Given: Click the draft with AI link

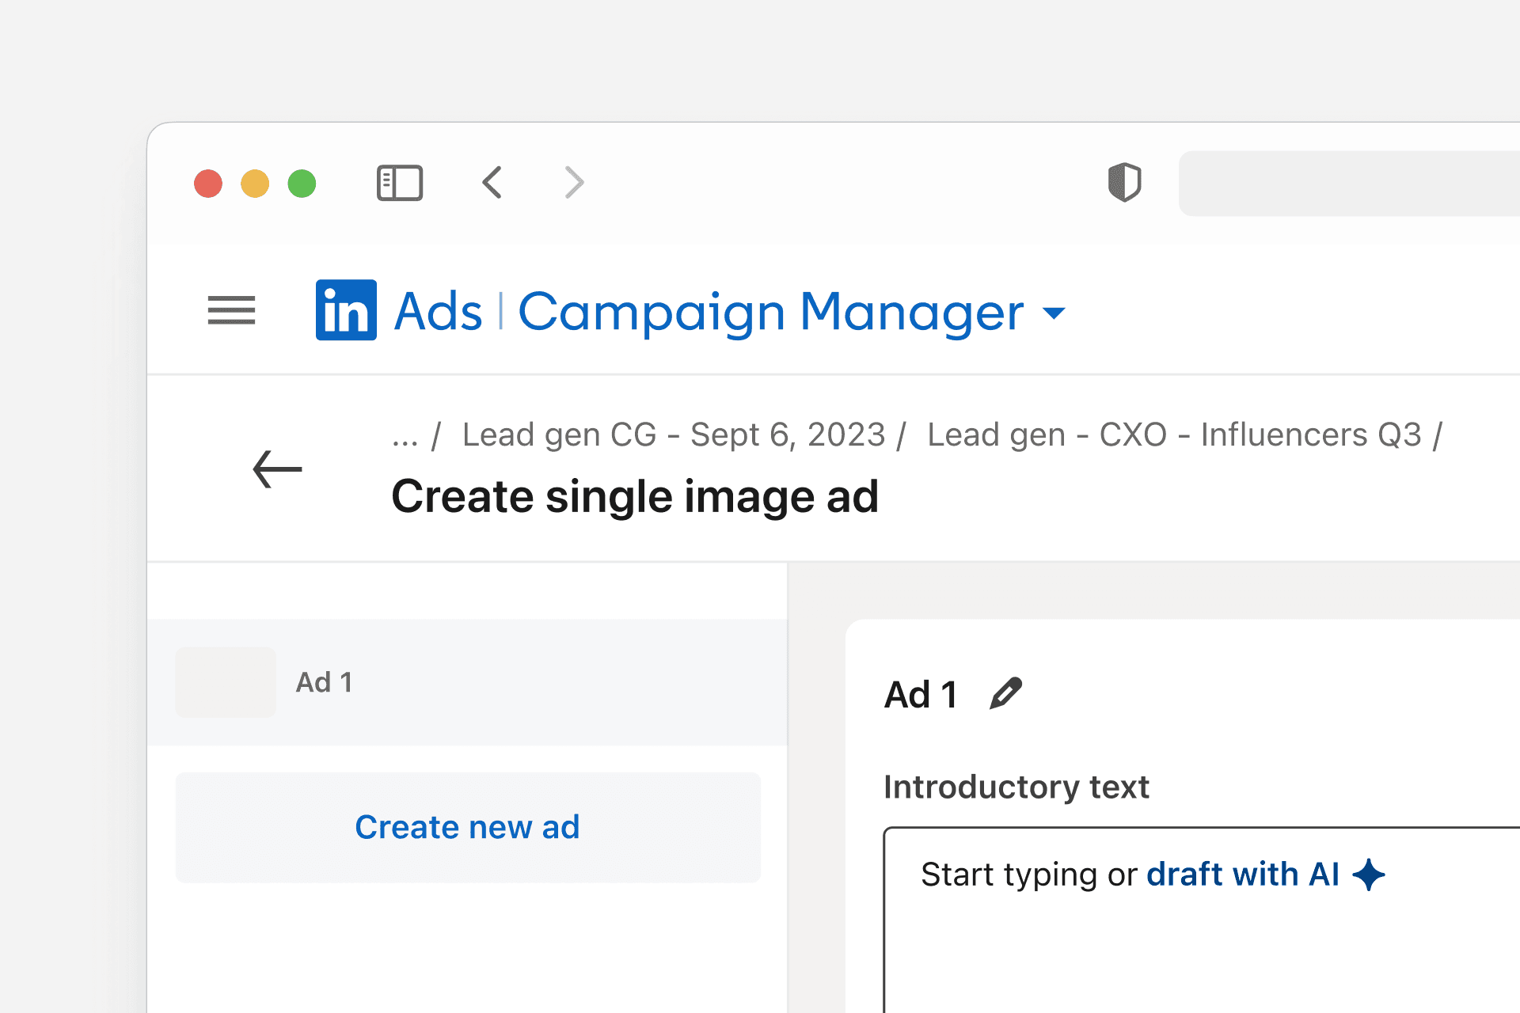Looking at the screenshot, I should (1242, 875).
